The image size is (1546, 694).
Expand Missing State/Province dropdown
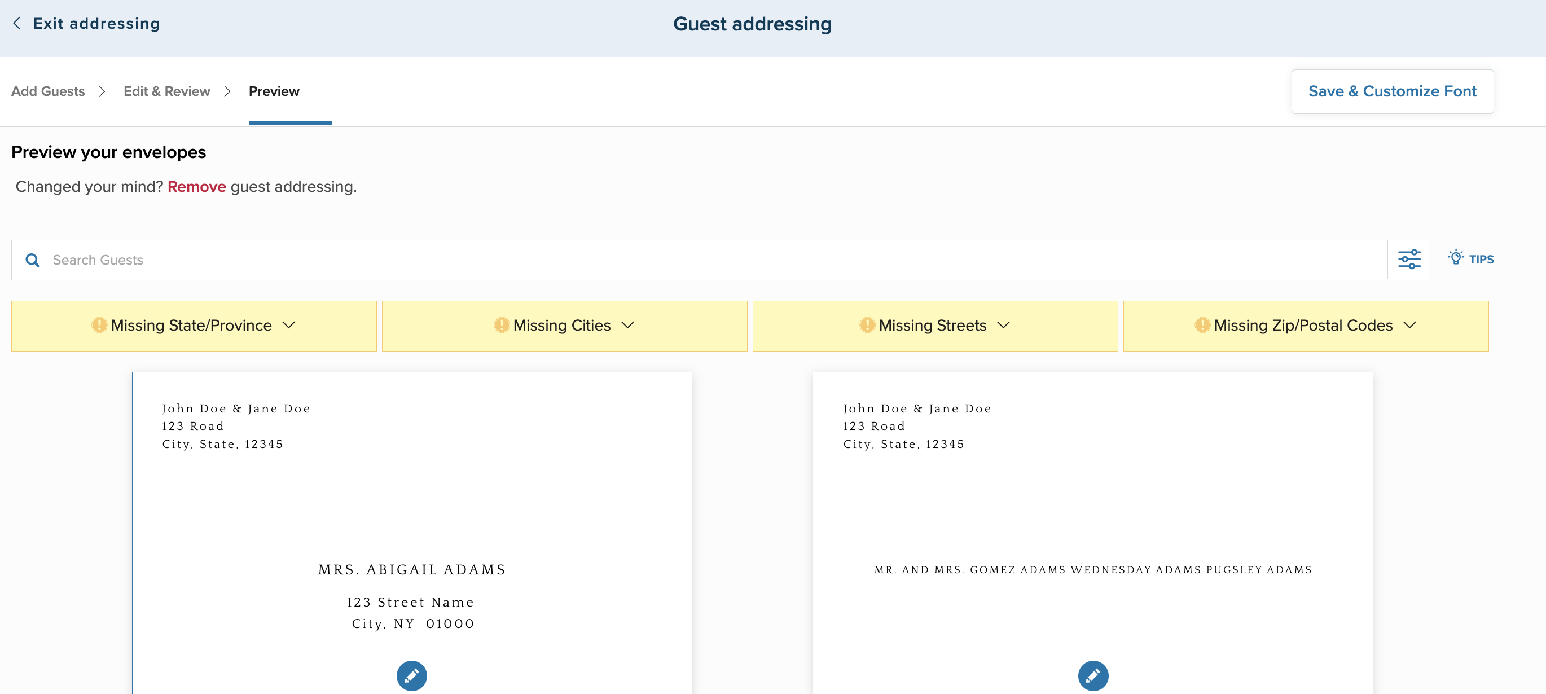click(x=289, y=326)
